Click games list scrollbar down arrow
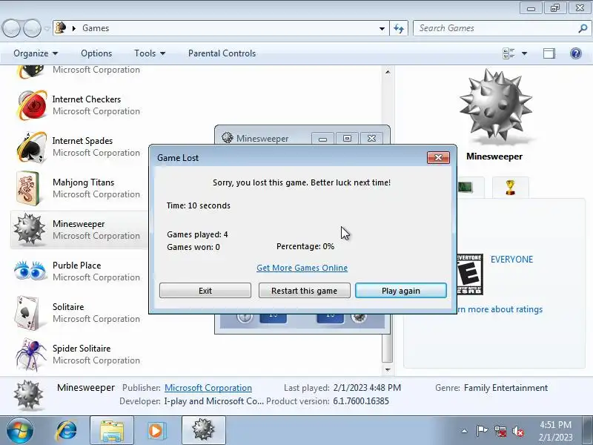The width and height of the screenshot is (593, 445). point(388,369)
